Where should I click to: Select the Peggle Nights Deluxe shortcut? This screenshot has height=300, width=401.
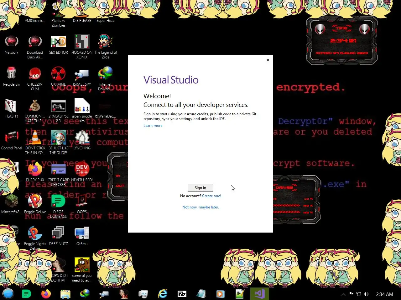coord(35,237)
